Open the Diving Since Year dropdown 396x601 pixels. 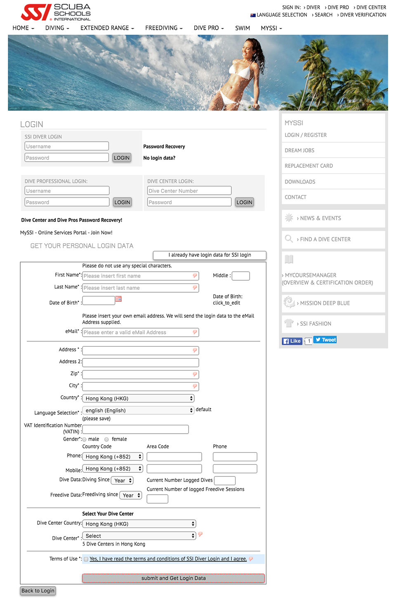[x=123, y=480]
